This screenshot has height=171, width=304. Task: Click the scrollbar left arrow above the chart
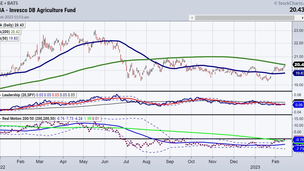pyautogui.click(x=192, y=18)
